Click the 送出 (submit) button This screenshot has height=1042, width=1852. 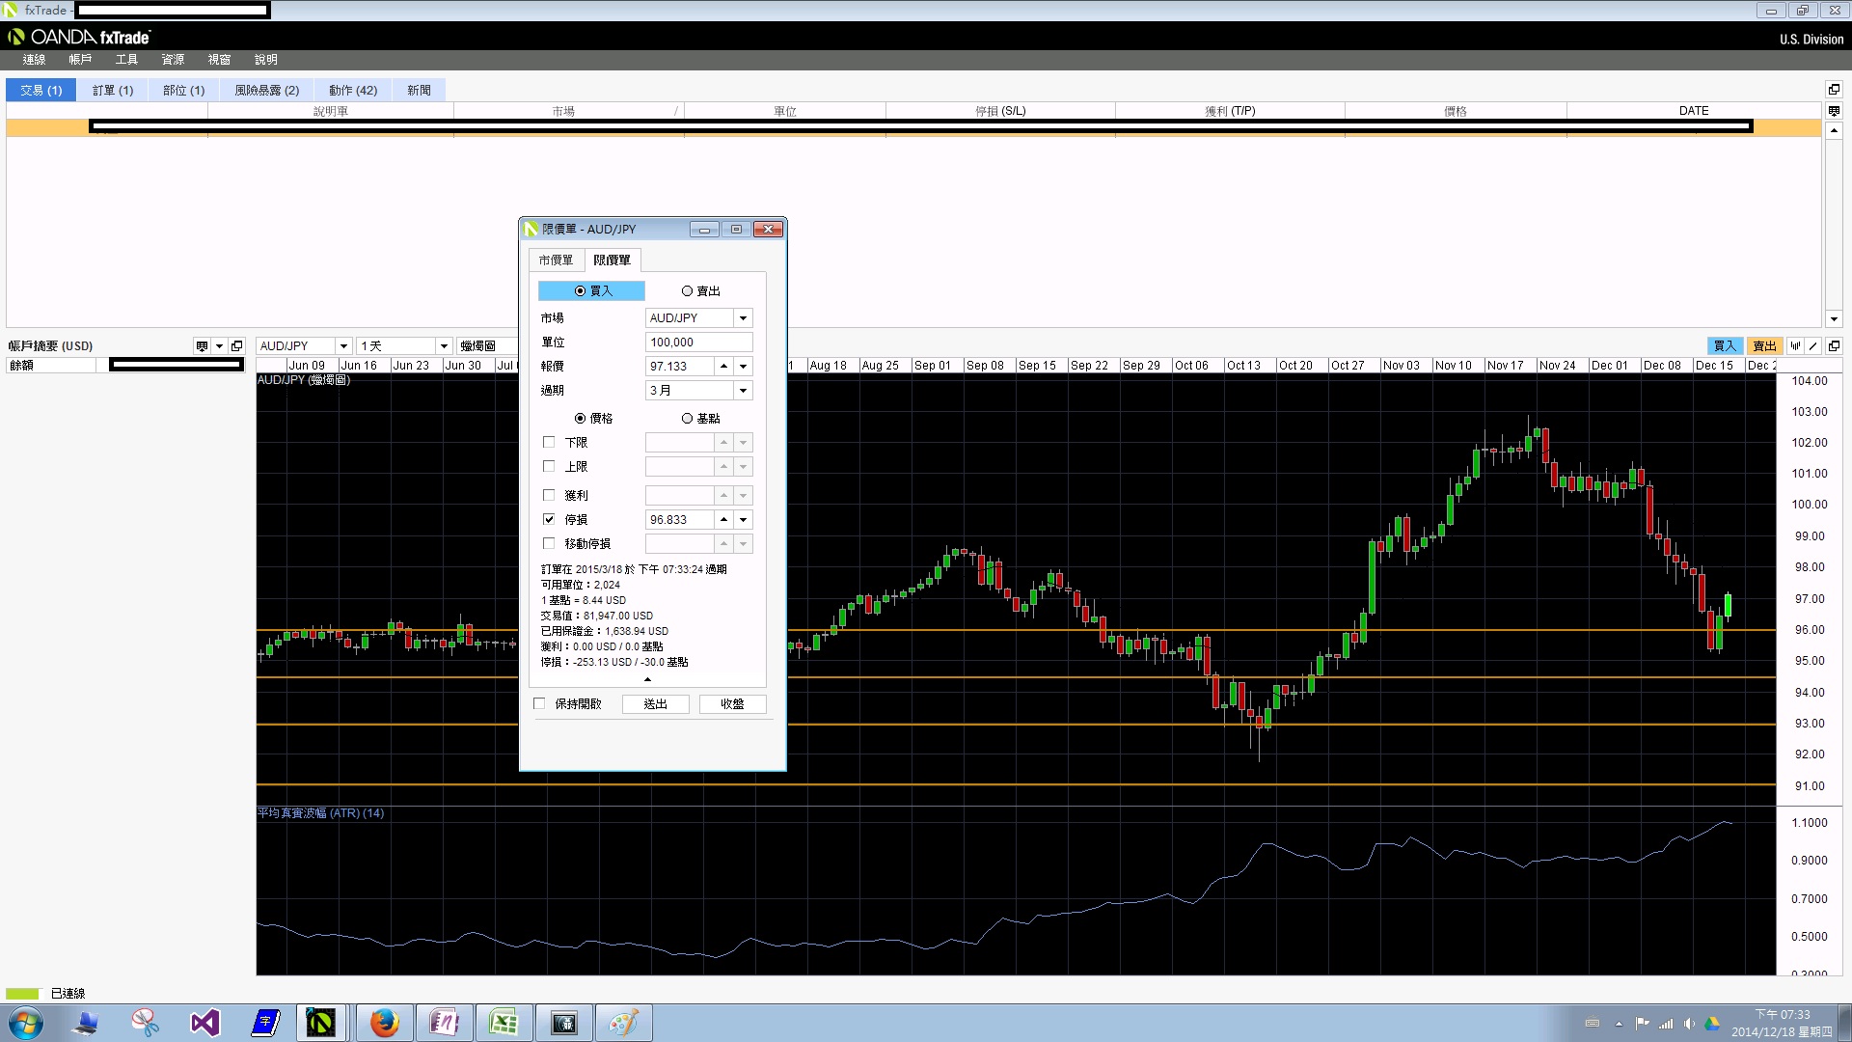pos(656,704)
